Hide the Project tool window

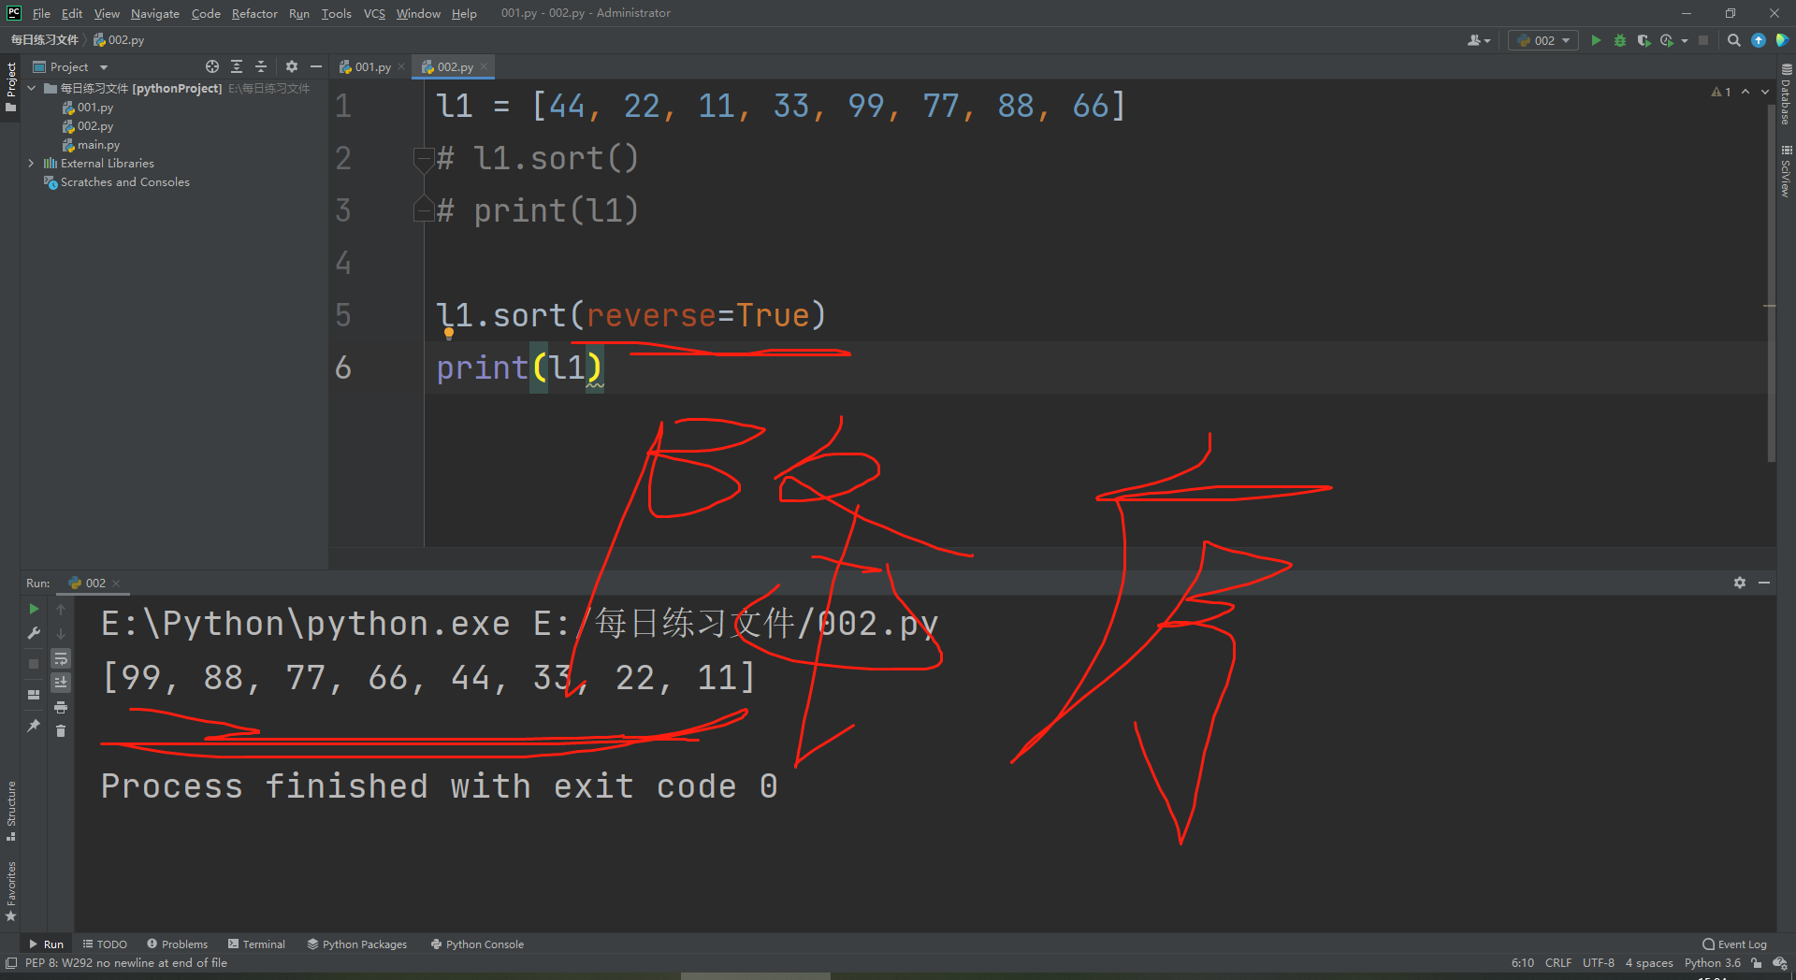[x=316, y=66]
